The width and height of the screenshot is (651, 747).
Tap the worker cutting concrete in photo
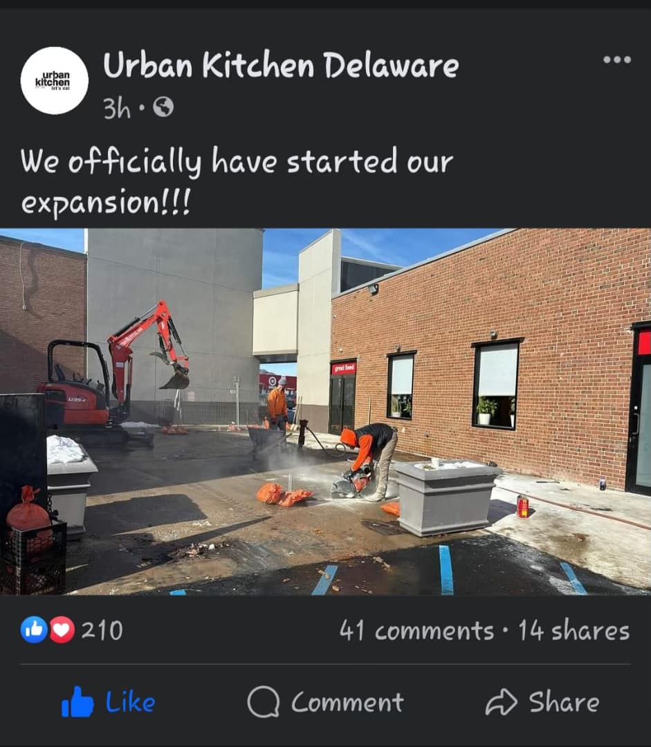[368, 462]
